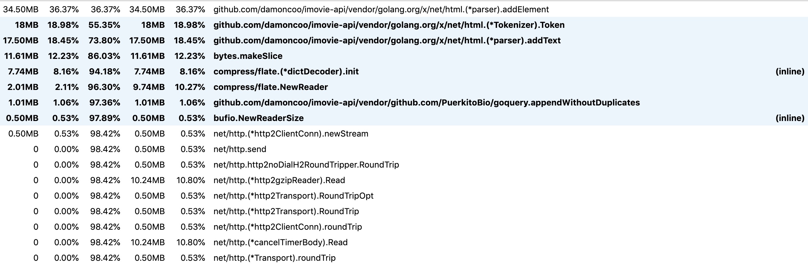Click bufio.NewReaderSize function name
The height and width of the screenshot is (264, 808).
pyautogui.click(x=259, y=118)
